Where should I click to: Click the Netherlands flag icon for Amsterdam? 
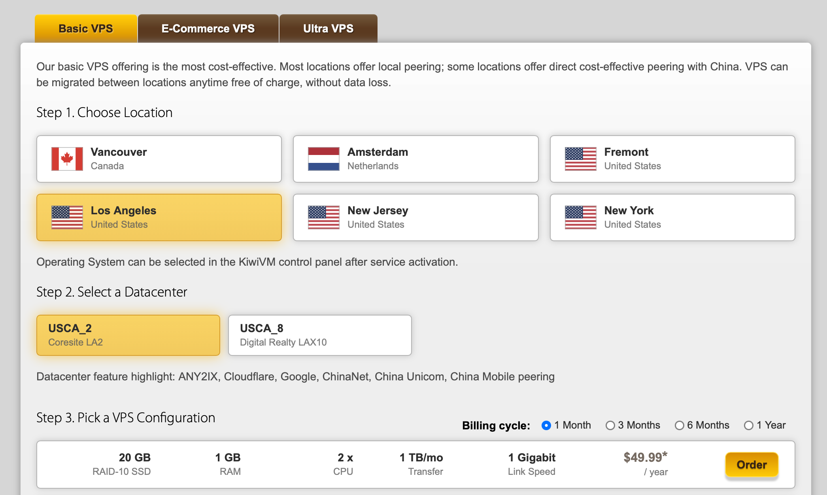323,159
